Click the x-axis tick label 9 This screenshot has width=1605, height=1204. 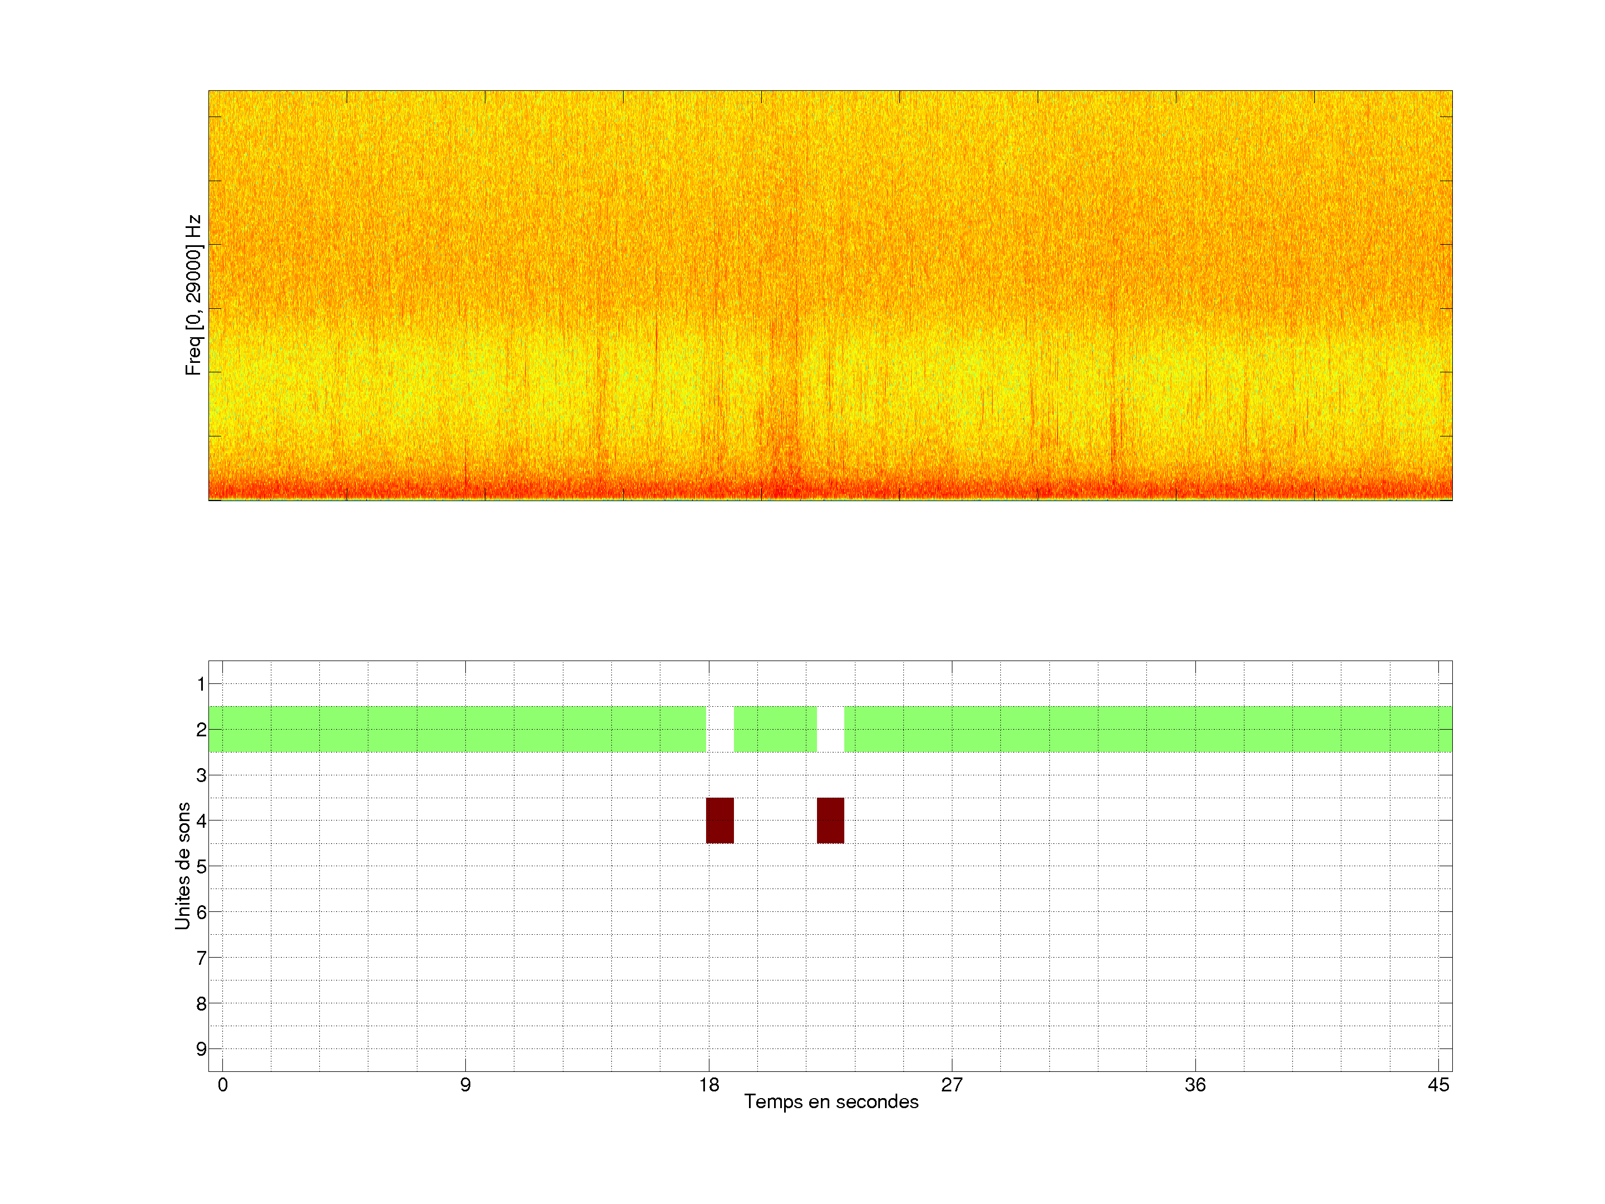point(465,1085)
